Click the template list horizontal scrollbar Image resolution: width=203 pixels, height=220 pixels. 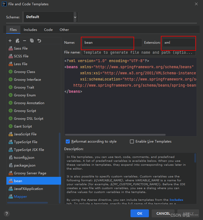click(27, 203)
